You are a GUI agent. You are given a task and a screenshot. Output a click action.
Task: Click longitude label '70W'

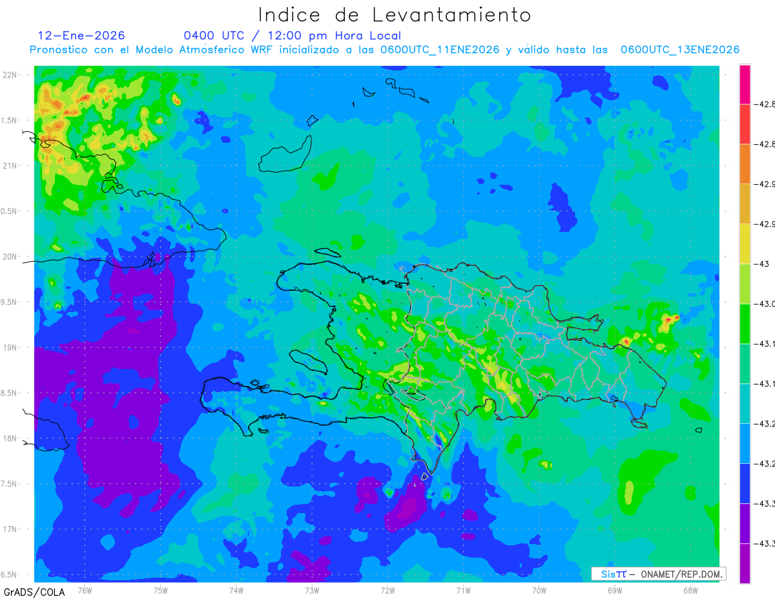point(539,590)
